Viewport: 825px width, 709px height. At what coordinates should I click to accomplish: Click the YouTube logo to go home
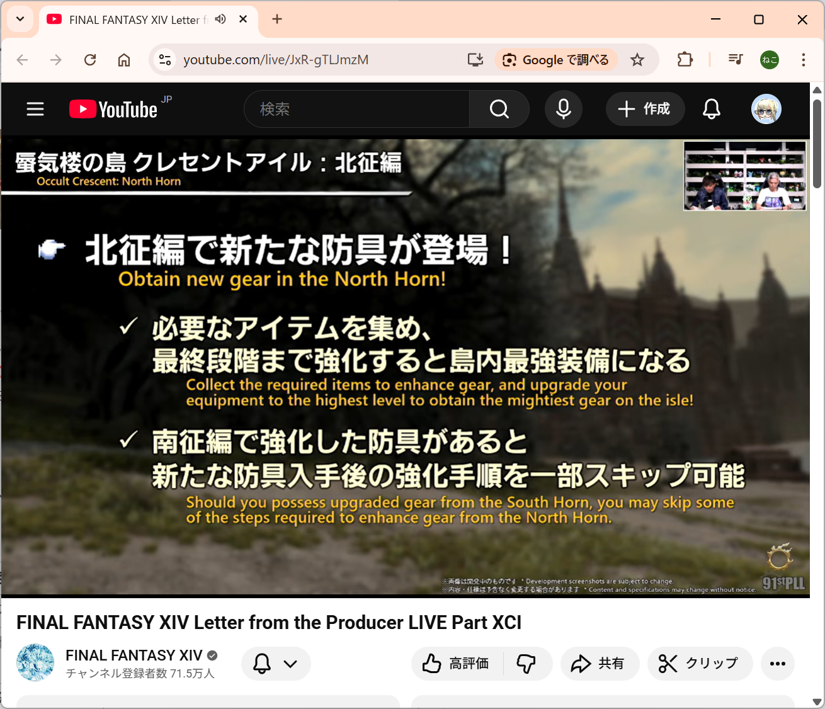114,109
